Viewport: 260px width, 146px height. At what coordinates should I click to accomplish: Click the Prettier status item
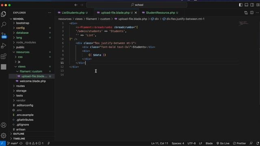pyautogui.click(x=239, y=143)
